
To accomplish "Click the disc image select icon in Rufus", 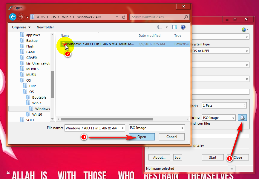I will (x=242, y=118).
